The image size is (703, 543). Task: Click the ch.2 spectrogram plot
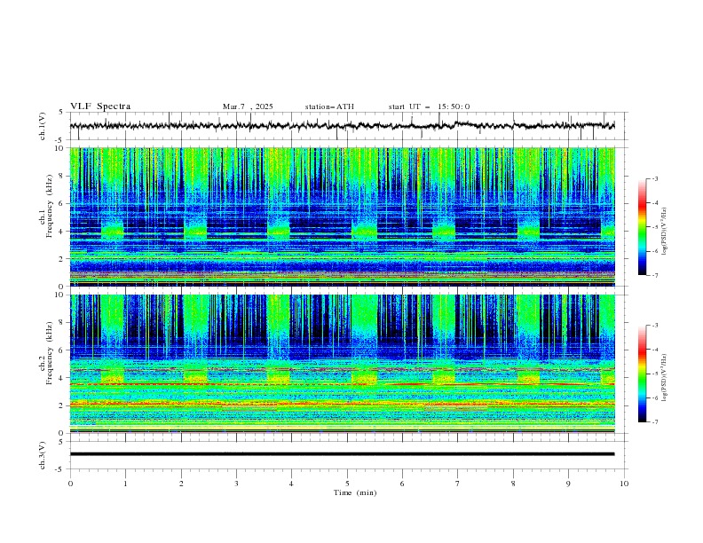coord(342,364)
